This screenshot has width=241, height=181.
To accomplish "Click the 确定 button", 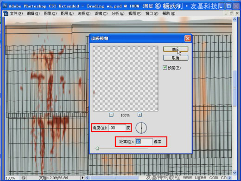I will point(176,49).
